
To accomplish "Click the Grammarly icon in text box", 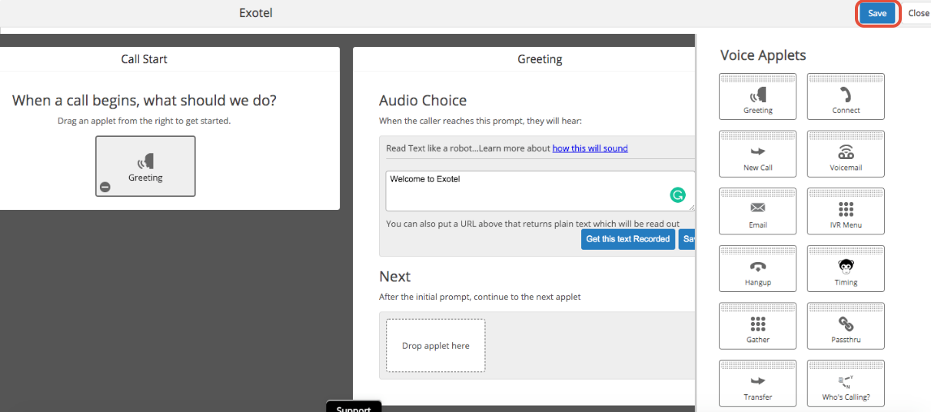I will pyautogui.click(x=677, y=195).
